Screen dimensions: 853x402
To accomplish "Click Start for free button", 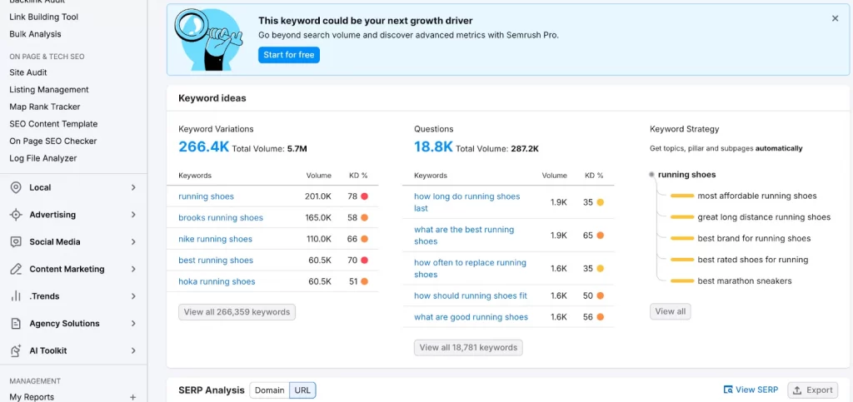I will [x=289, y=55].
